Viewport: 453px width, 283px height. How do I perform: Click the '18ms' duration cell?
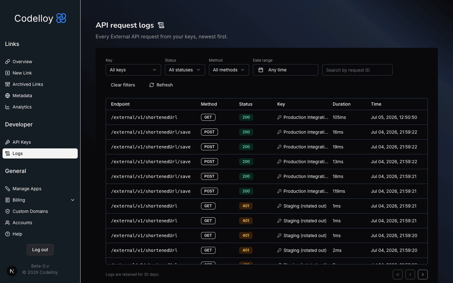click(338, 176)
